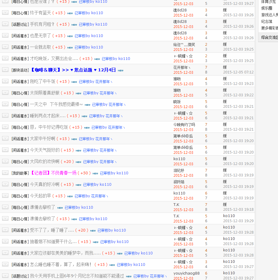
Task: Click envelope icon next to 今天天气挺好的
Action: [x=5, y=150]
